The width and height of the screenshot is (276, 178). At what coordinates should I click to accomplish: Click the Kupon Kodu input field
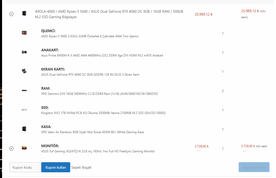pos(25,167)
